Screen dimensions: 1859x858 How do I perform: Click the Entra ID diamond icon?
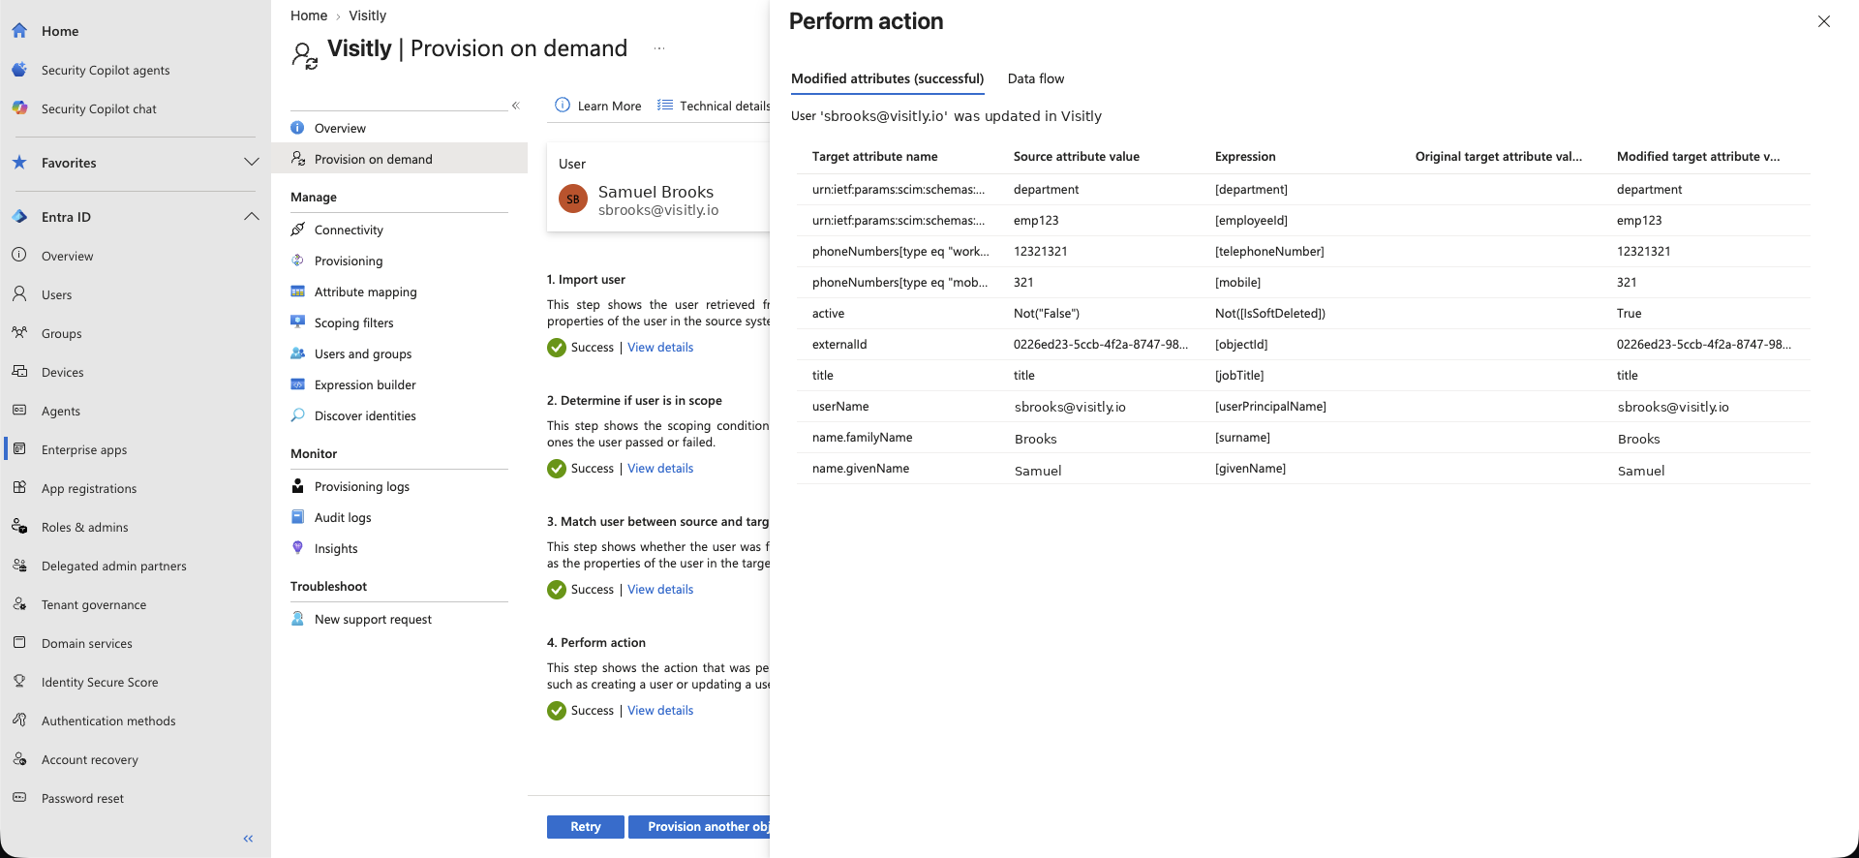(19, 217)
